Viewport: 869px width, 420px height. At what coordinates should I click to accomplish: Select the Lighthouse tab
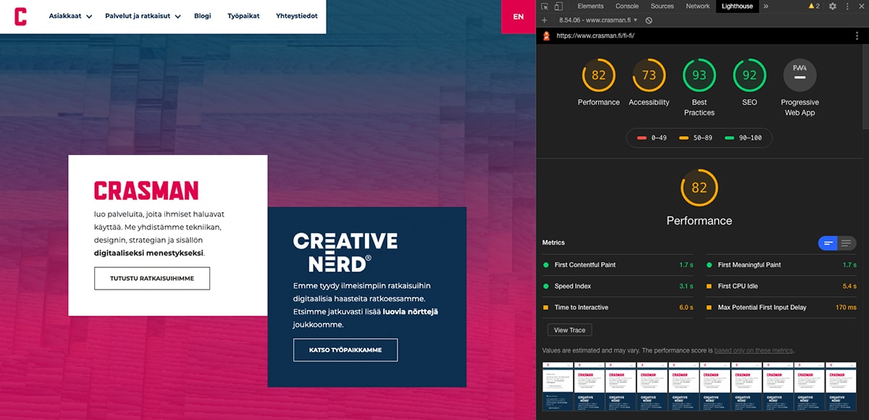(x=737, y=7)
